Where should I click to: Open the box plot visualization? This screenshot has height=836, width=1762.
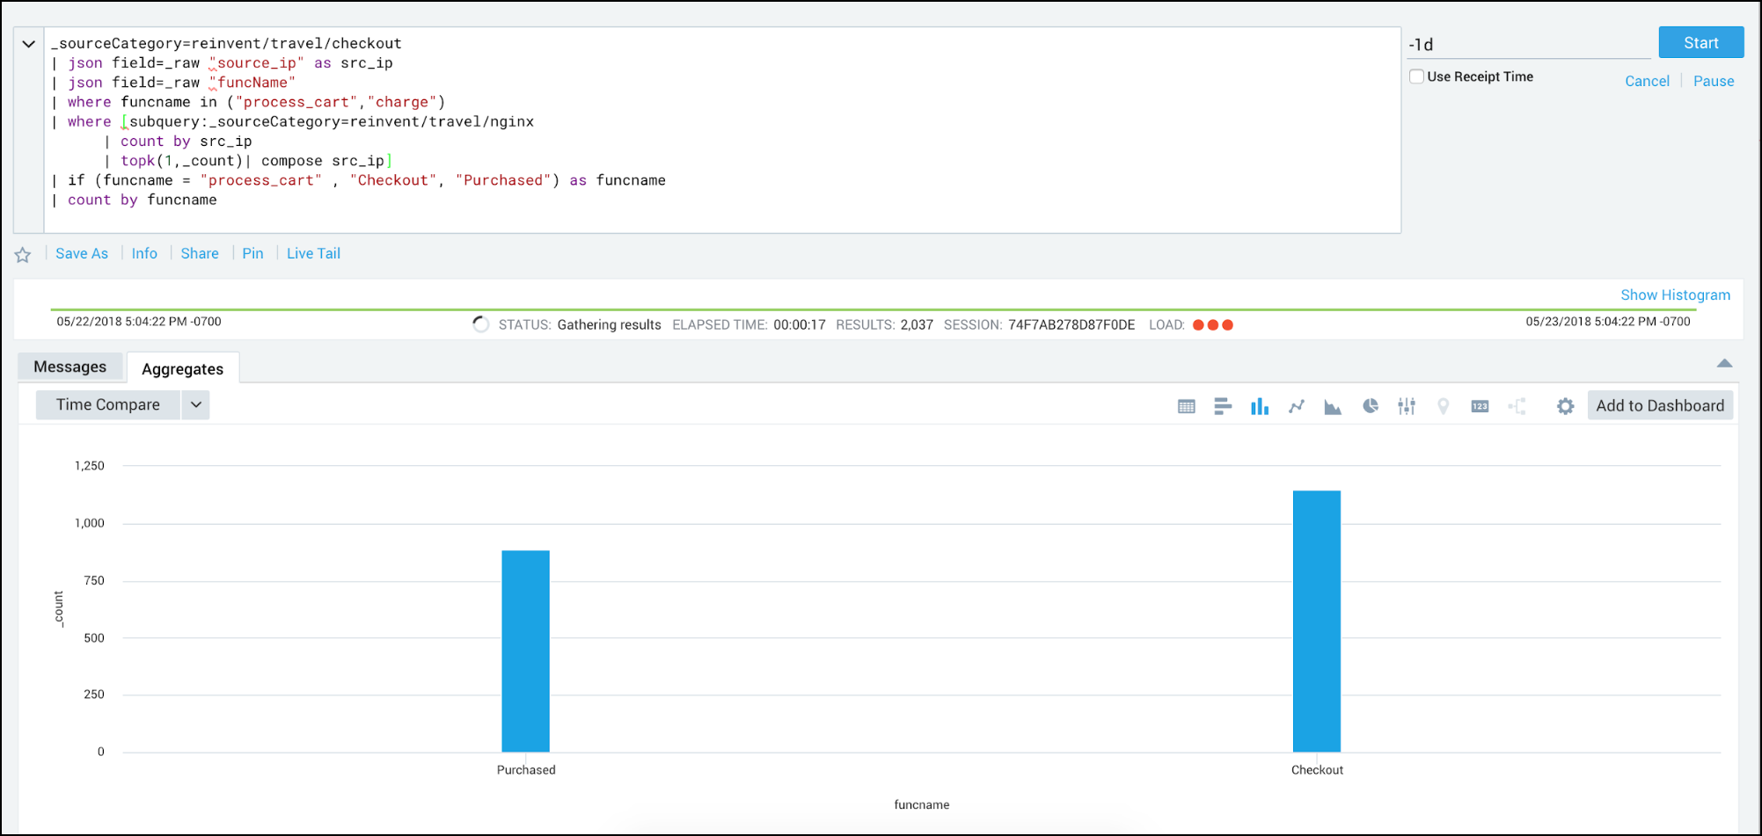pos(1406,405)
